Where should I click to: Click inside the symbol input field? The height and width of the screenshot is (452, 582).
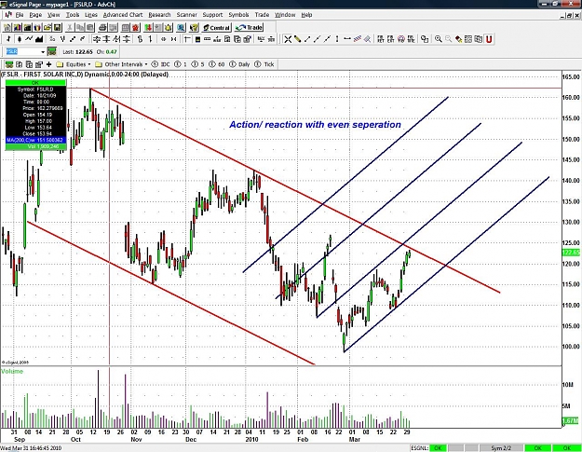[23, 51]
